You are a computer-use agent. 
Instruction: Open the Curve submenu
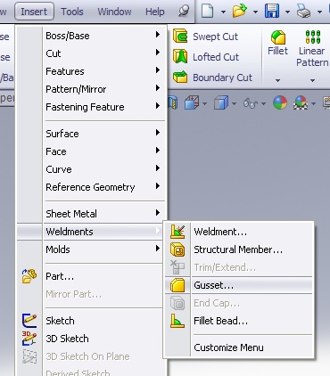[104, 169]
